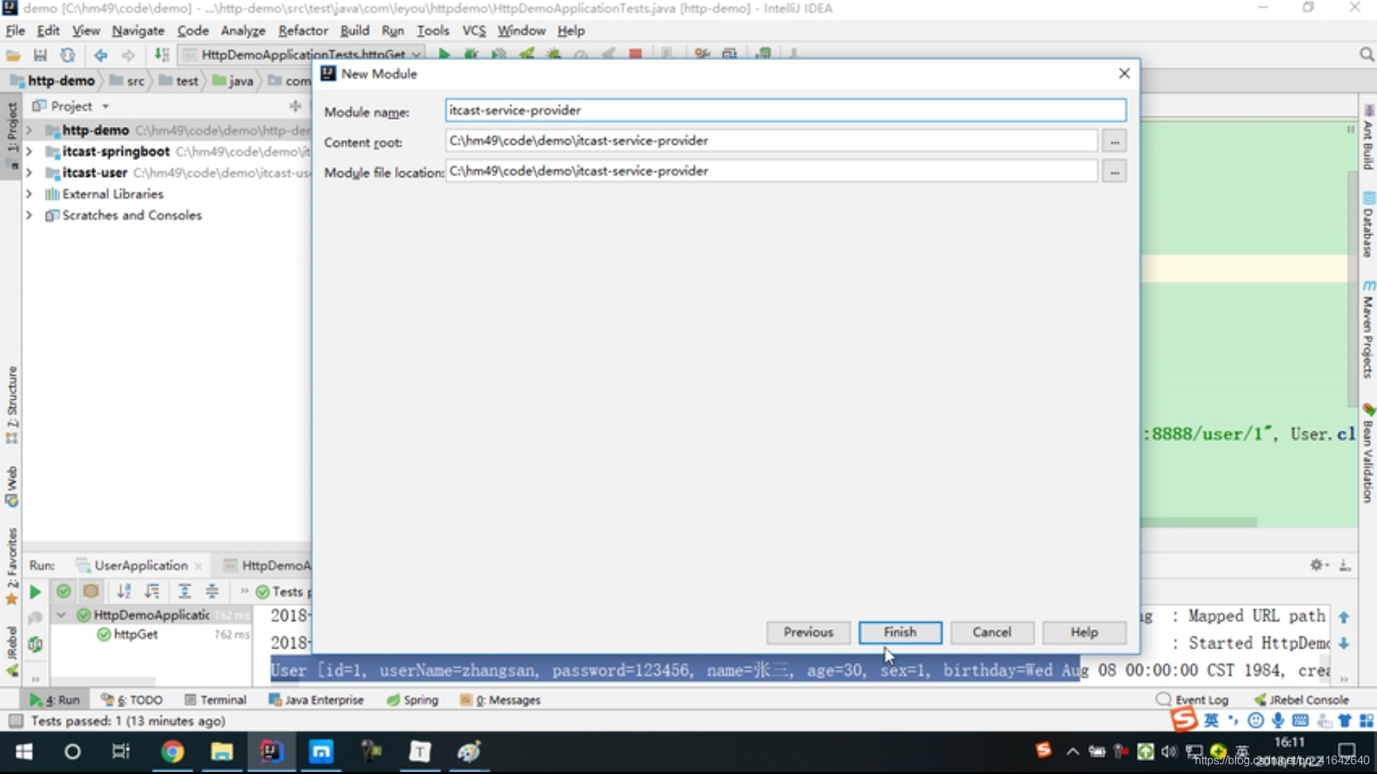1377x774 pixels.
Task: Collapse the HttpDemoApplication test result node
Action: [x=61, y=615]
